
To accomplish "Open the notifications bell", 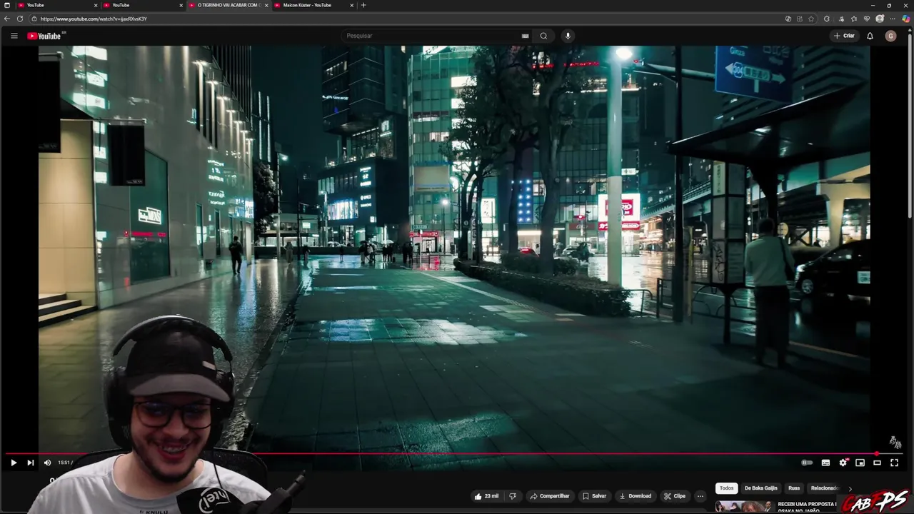I will click(x=870, y=36).
